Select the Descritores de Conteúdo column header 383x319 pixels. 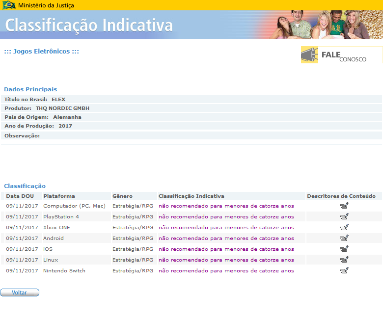pyautogui.click(x=341, y=196)
